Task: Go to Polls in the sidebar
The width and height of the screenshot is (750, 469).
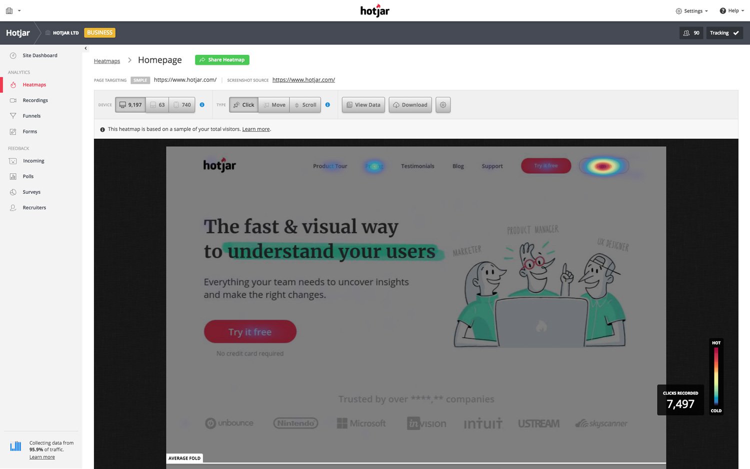Action: pos(28,176)
